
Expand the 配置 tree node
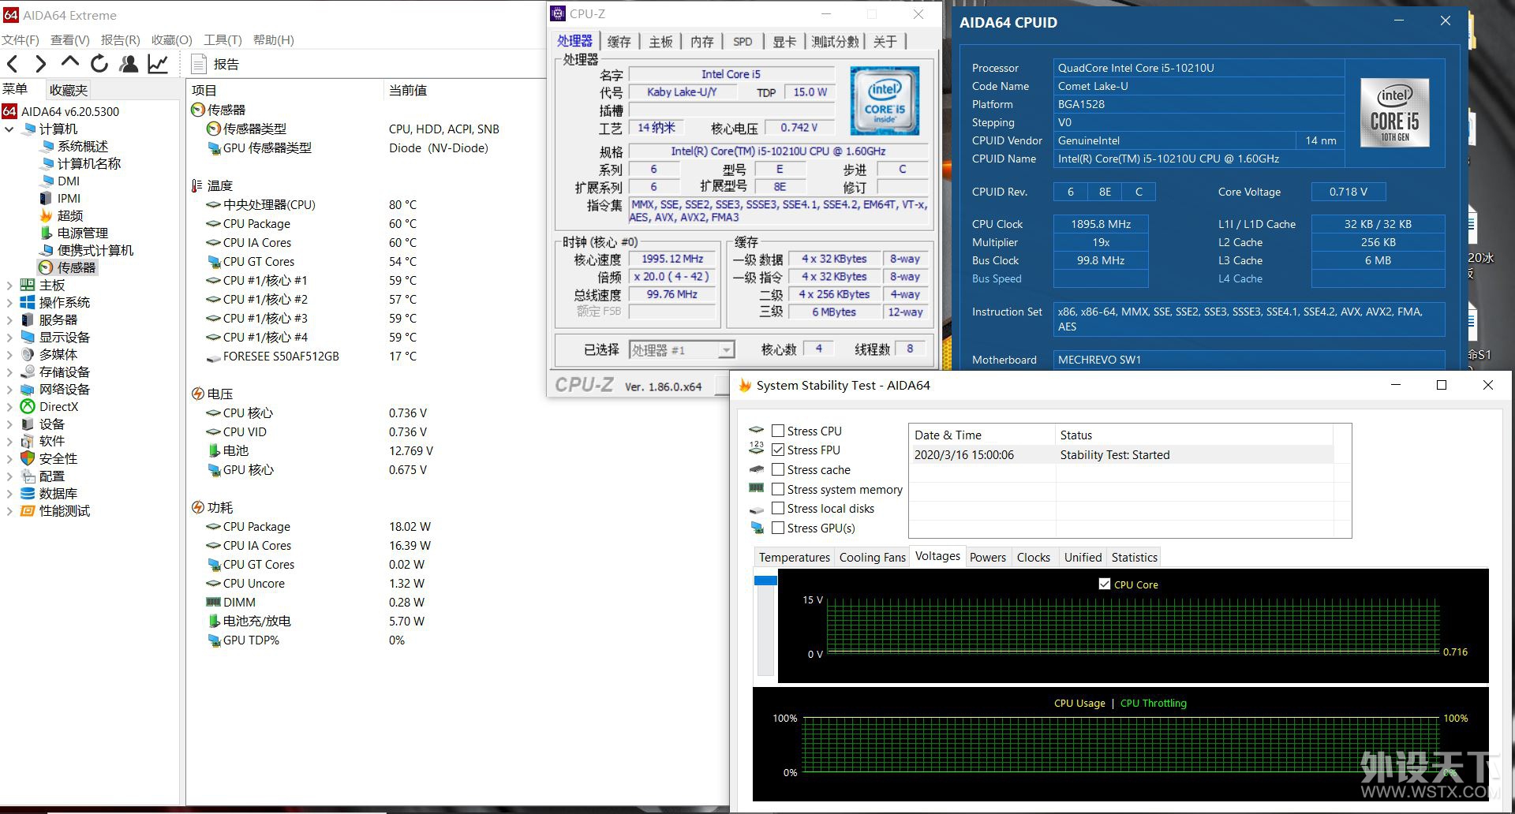[9, 476]
